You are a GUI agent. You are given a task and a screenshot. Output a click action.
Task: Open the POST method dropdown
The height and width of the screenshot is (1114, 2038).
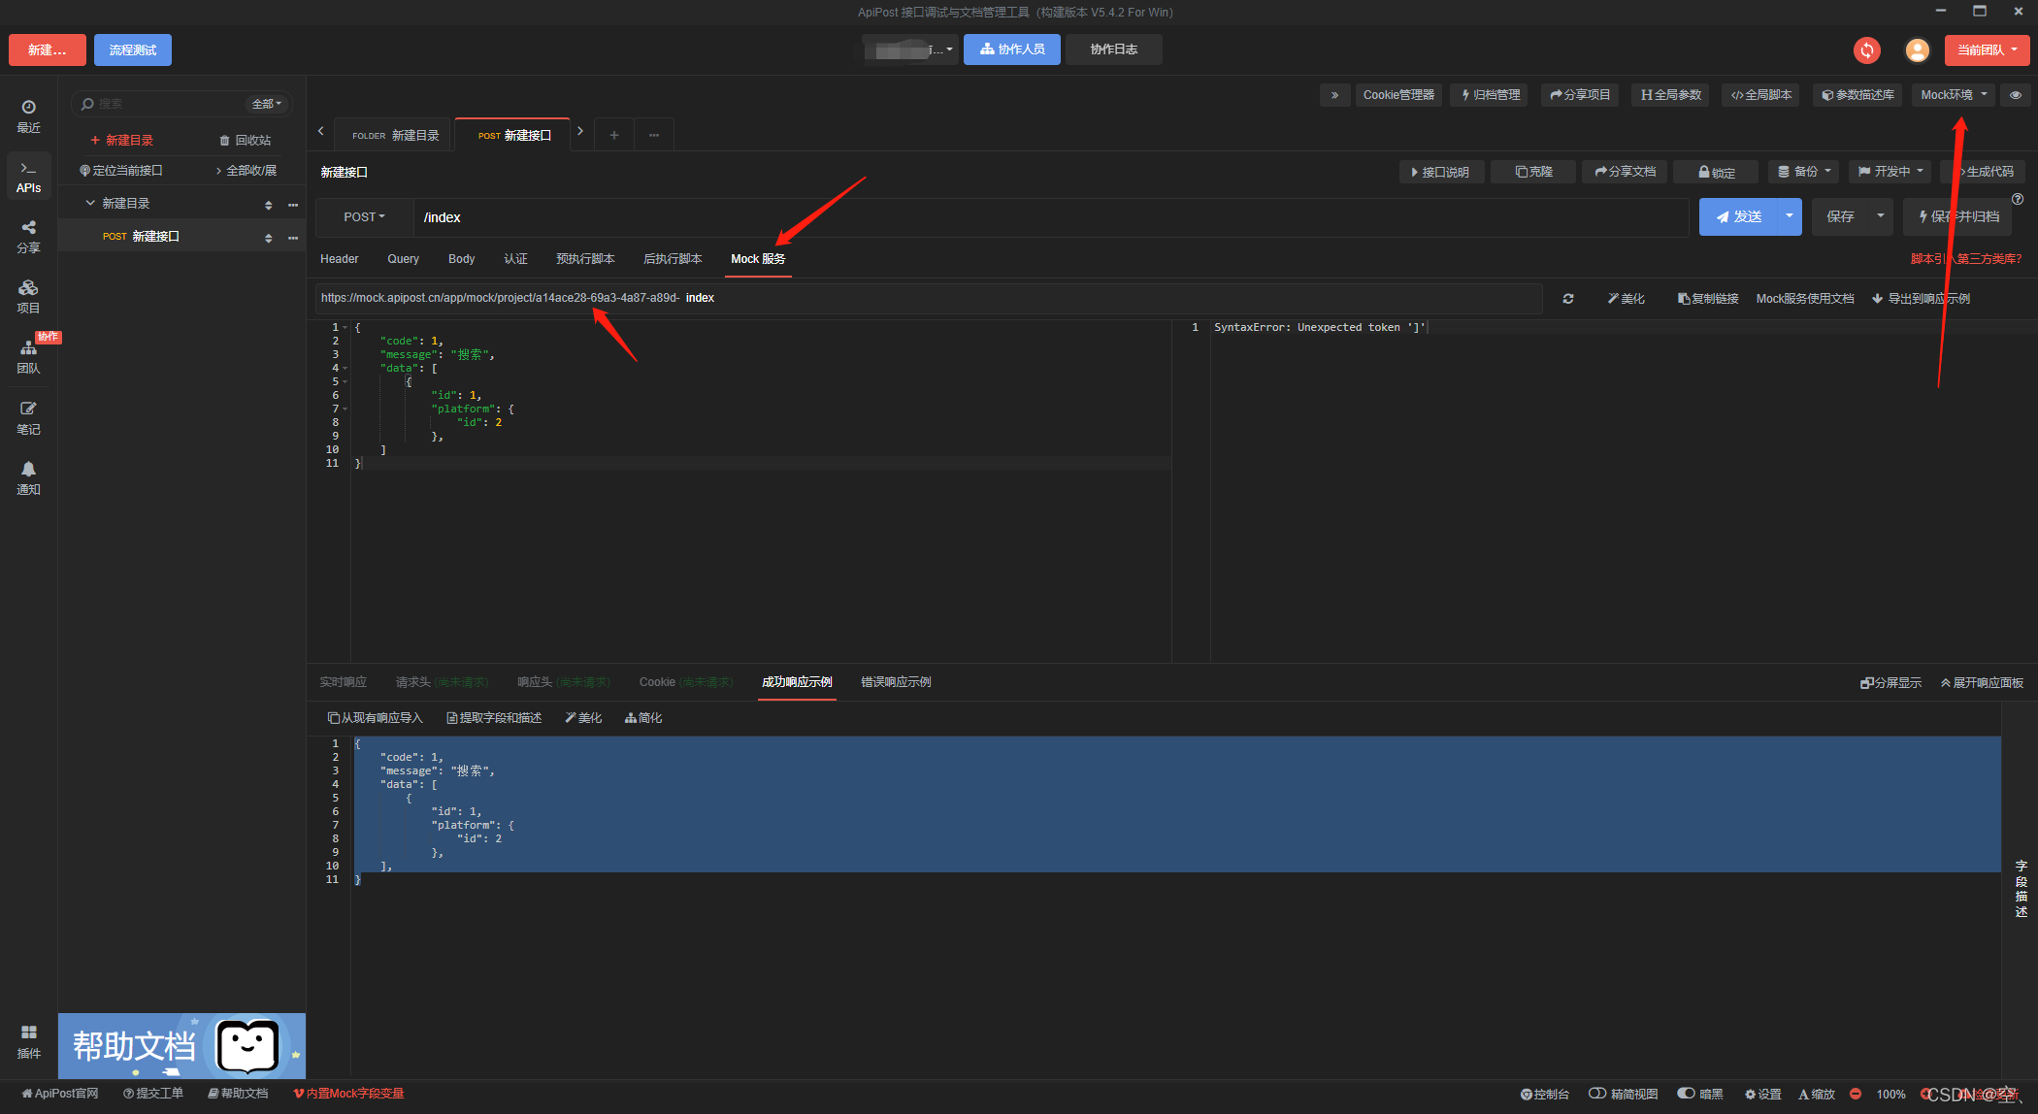364,217
